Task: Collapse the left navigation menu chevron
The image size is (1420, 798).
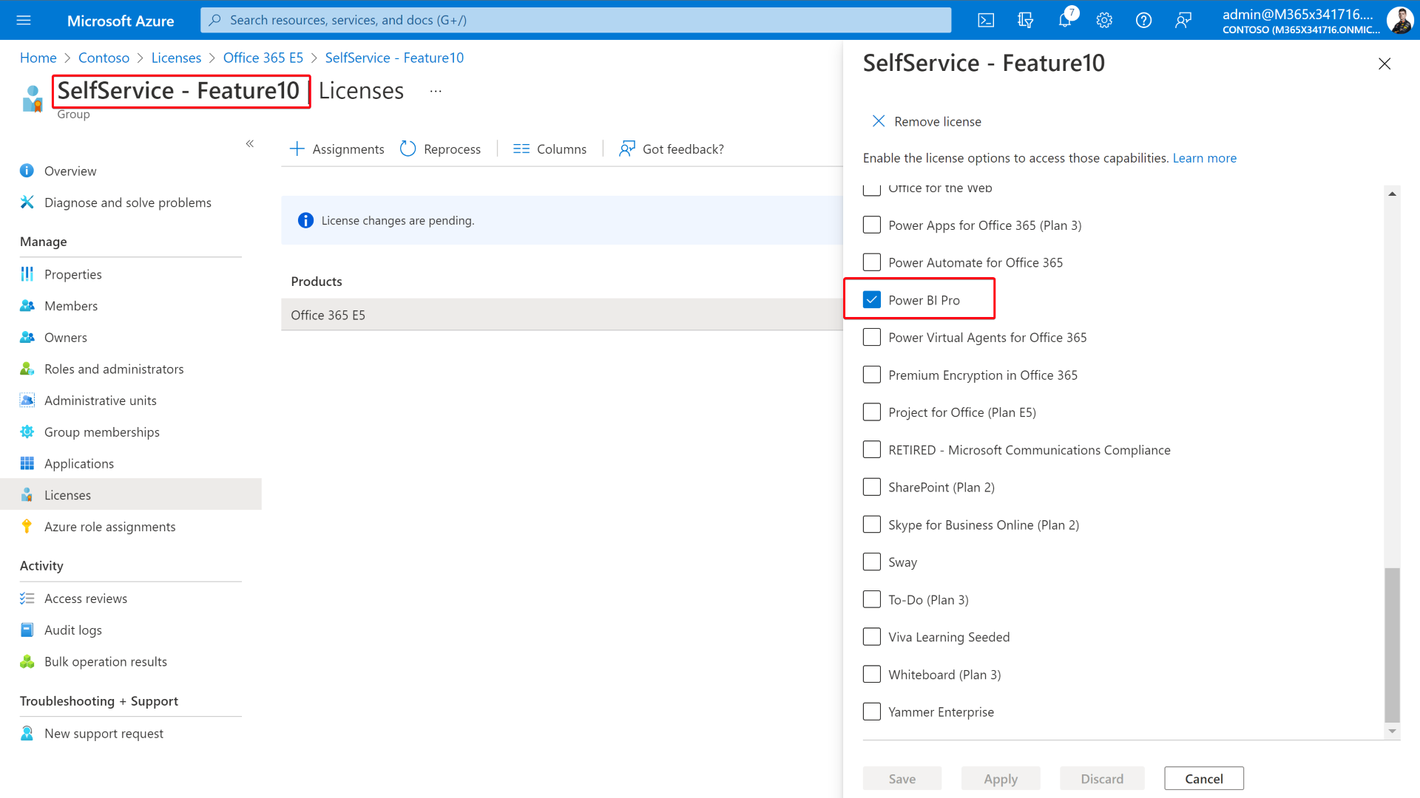Action: coord(250,143)
